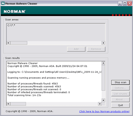Click Scan results right scroll arrow
Screen dimensions: 133x116
100,104
